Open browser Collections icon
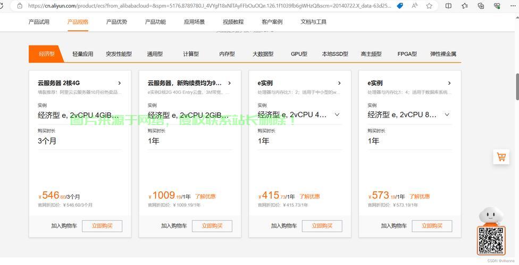Viewport: 519px width, 265px height. coord(481,6)
